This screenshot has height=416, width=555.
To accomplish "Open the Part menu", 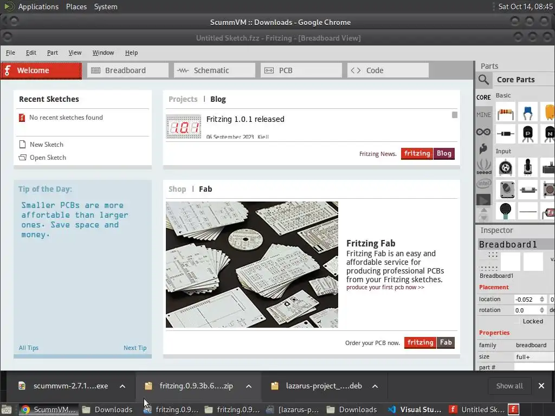I will coord(53,53).
